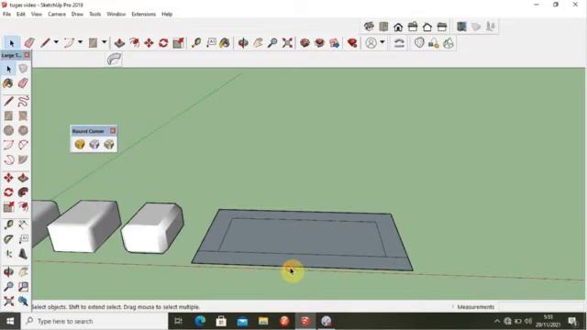Activate the Dimension tool in Large Tool Set
The width and height of the screenshot is (587, 330).
[x=23, y=225]
